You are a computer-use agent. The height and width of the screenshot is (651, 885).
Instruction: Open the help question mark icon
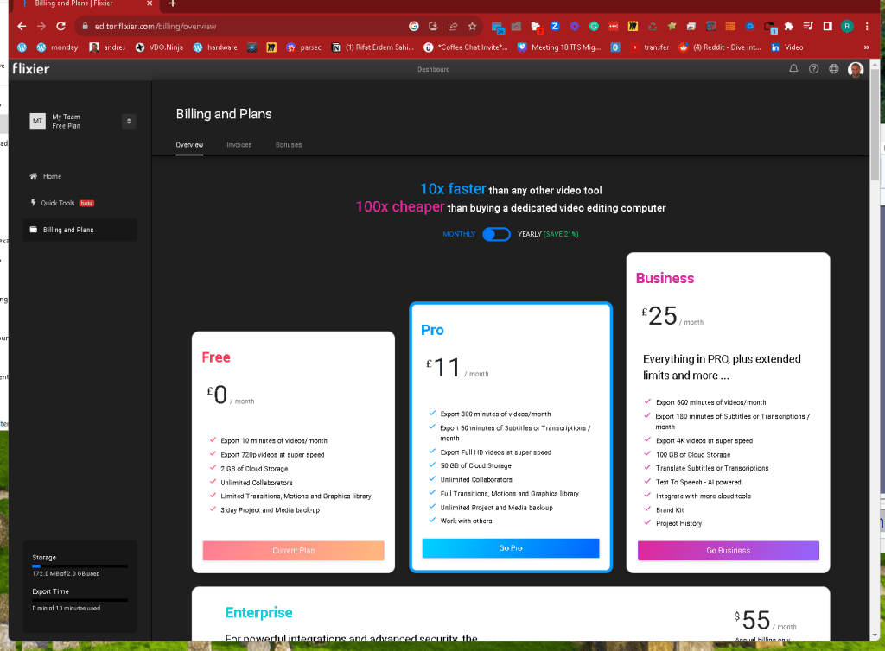[x=813, y=69]
